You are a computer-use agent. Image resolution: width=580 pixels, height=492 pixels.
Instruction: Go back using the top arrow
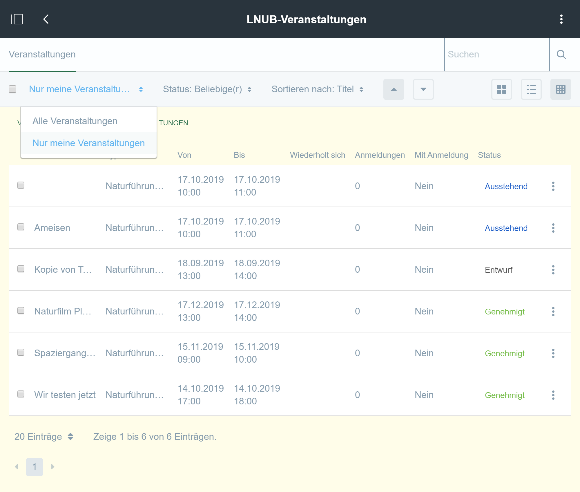pos(46,19)
